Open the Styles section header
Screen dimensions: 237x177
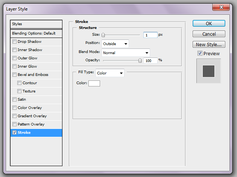click(36, 24)
